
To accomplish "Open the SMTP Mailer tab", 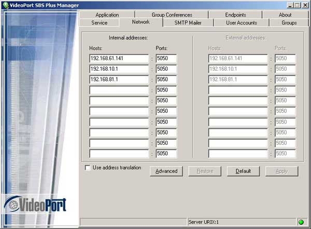I will [x=188, y=23].
